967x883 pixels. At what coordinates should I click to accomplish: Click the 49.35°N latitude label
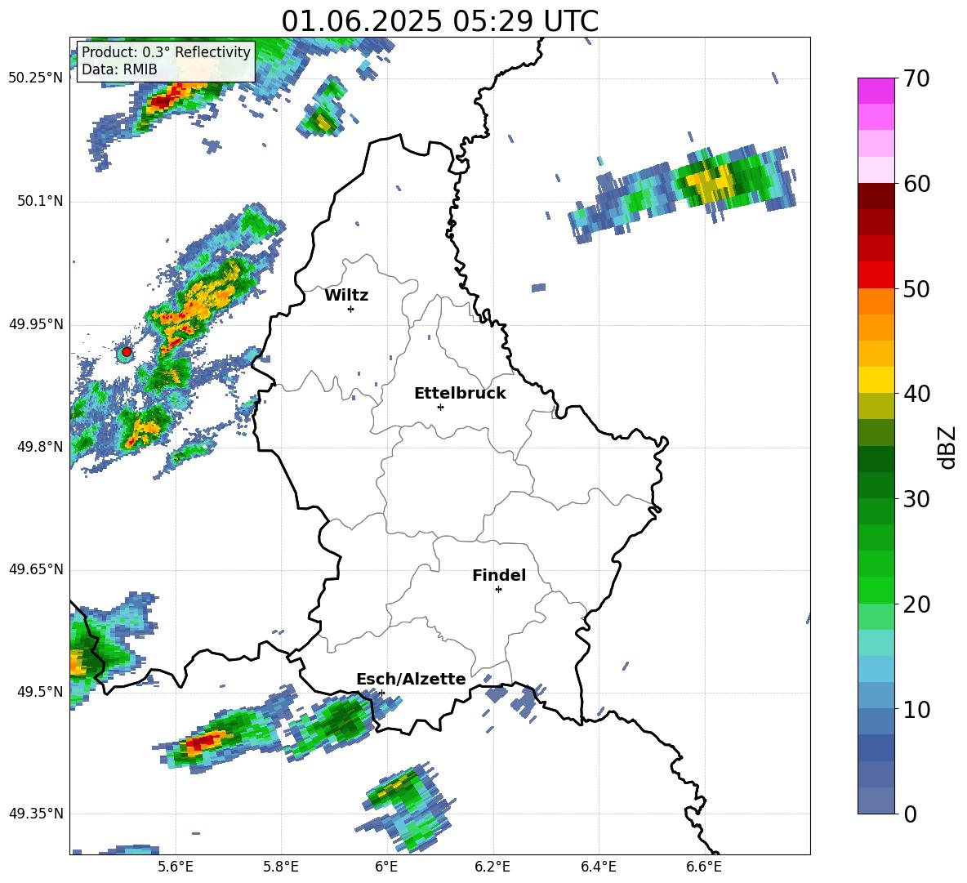point(36,814)
